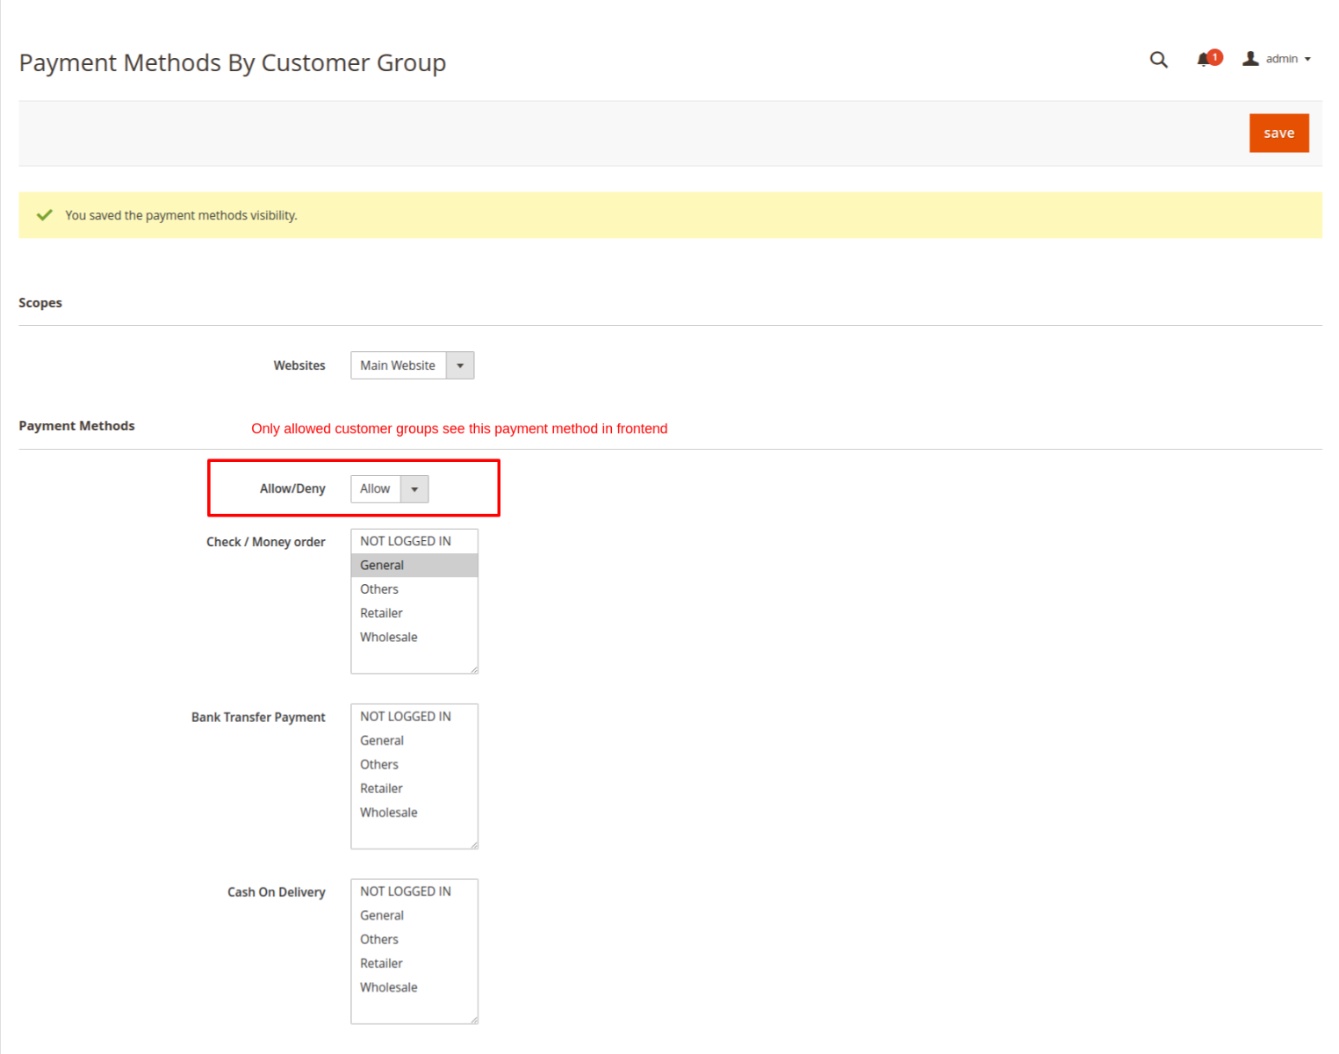The image size is (1339, 1054).
Task: Select NOT LOGGED IN for Cash On Delivery
Action: click(x=406, y=892)
